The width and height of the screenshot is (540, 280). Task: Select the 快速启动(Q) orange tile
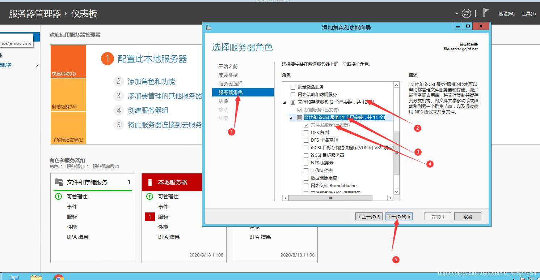(x=68, y=61)
